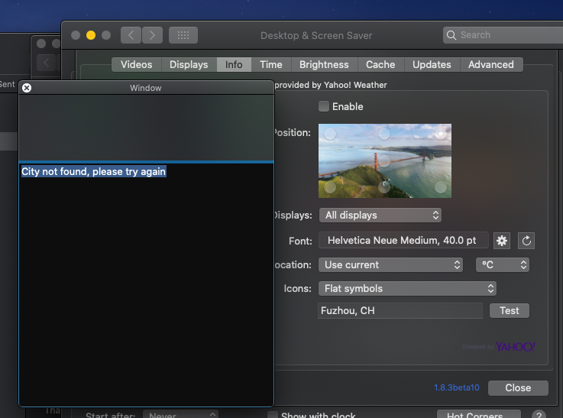The width and height of the screenshot is (563, 418).
Task: Go forward with the toolbar chevron
Action: (x=152, y=35)
